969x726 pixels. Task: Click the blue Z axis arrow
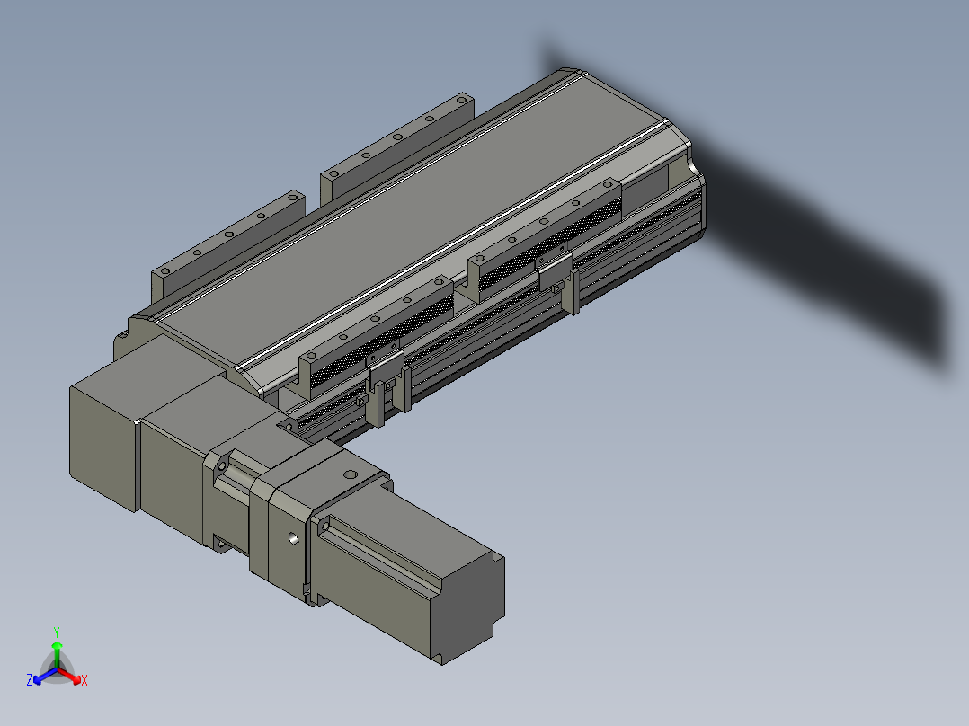pyautogui.click(x=45, y=676)
